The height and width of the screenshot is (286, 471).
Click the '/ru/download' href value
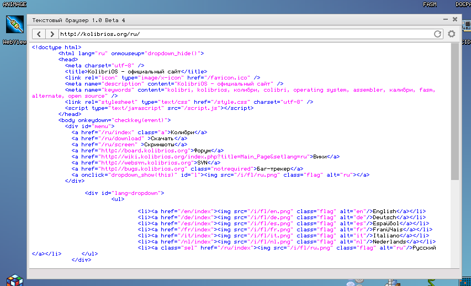121,139
